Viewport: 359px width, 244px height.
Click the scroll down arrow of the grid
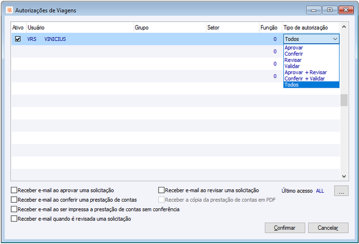344,176
